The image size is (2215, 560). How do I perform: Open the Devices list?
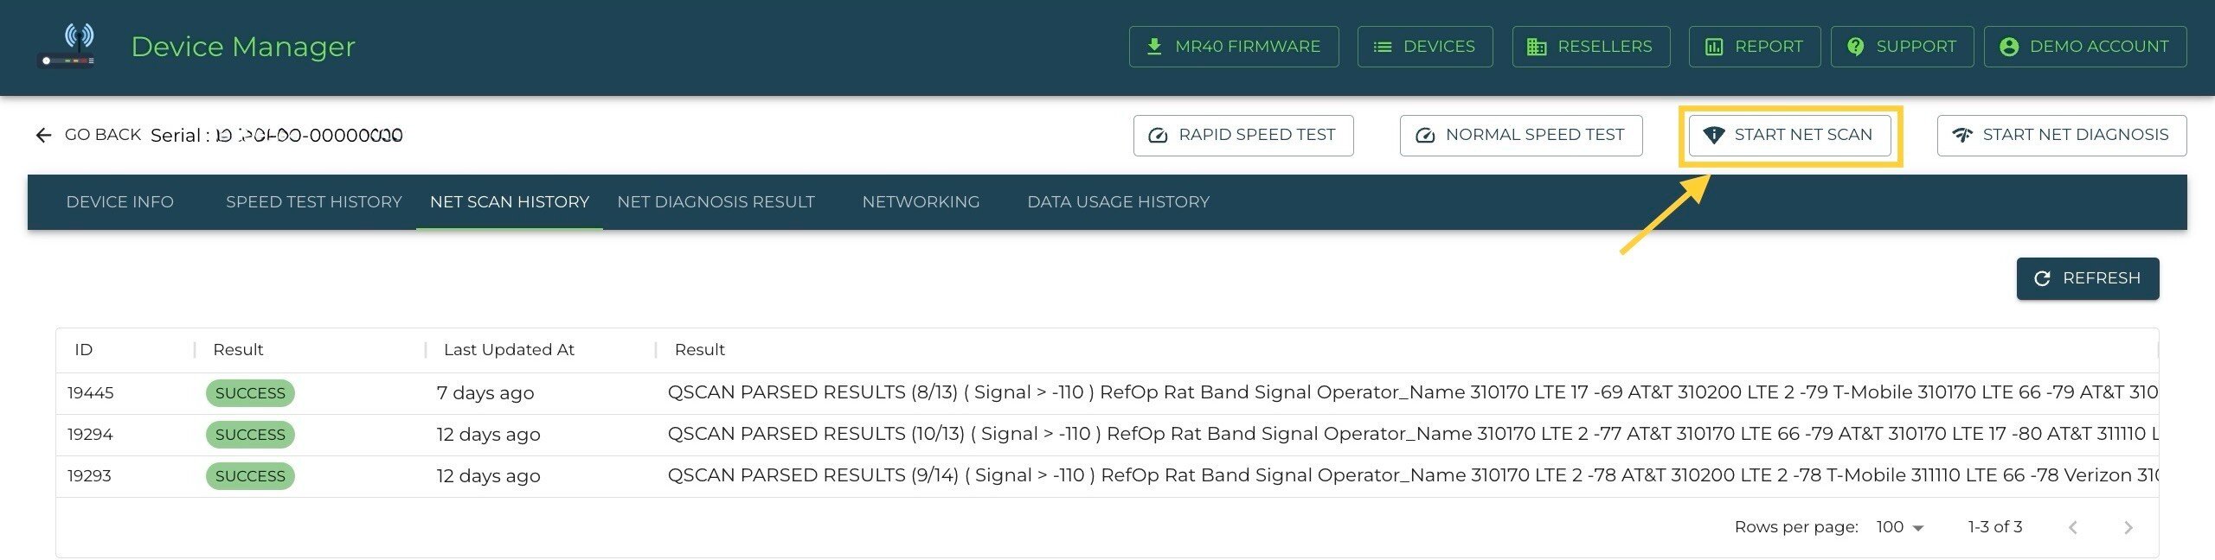(x=1424, y=47)
